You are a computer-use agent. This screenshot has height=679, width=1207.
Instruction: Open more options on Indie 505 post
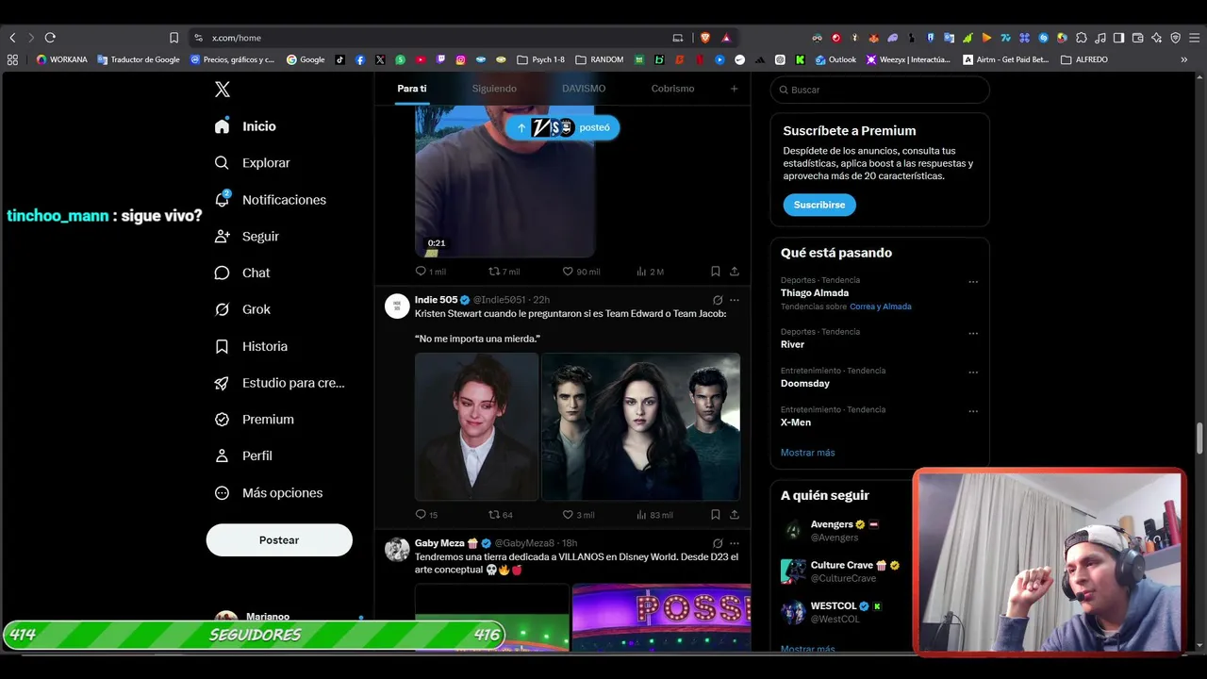pos(735,300)
